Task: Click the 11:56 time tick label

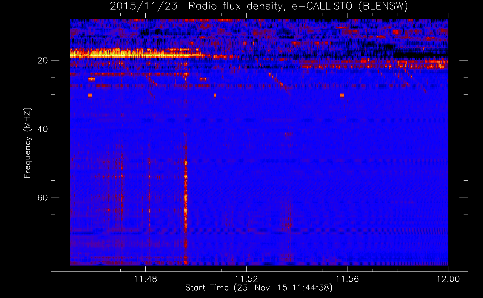Action: (347, 279)
